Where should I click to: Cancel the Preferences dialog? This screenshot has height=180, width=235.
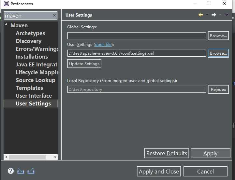coord(205,172)
